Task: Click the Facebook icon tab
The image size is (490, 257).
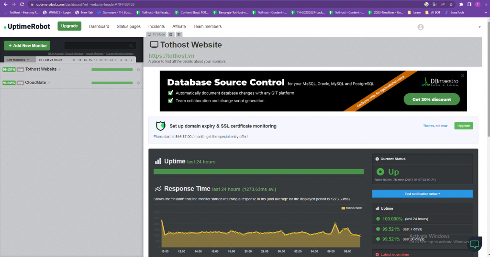Action: (x=179, y=34)
